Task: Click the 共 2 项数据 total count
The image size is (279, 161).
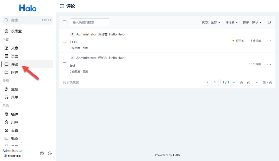Action: [71, 82]
